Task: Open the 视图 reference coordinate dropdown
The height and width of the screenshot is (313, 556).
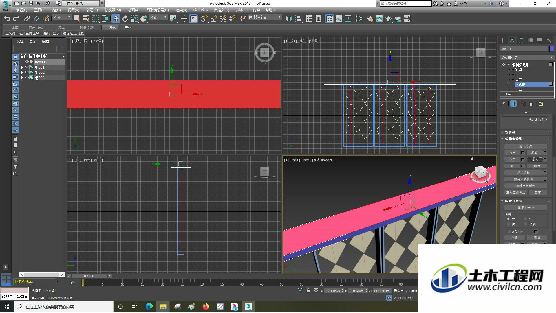Action: tap(158, 17)
